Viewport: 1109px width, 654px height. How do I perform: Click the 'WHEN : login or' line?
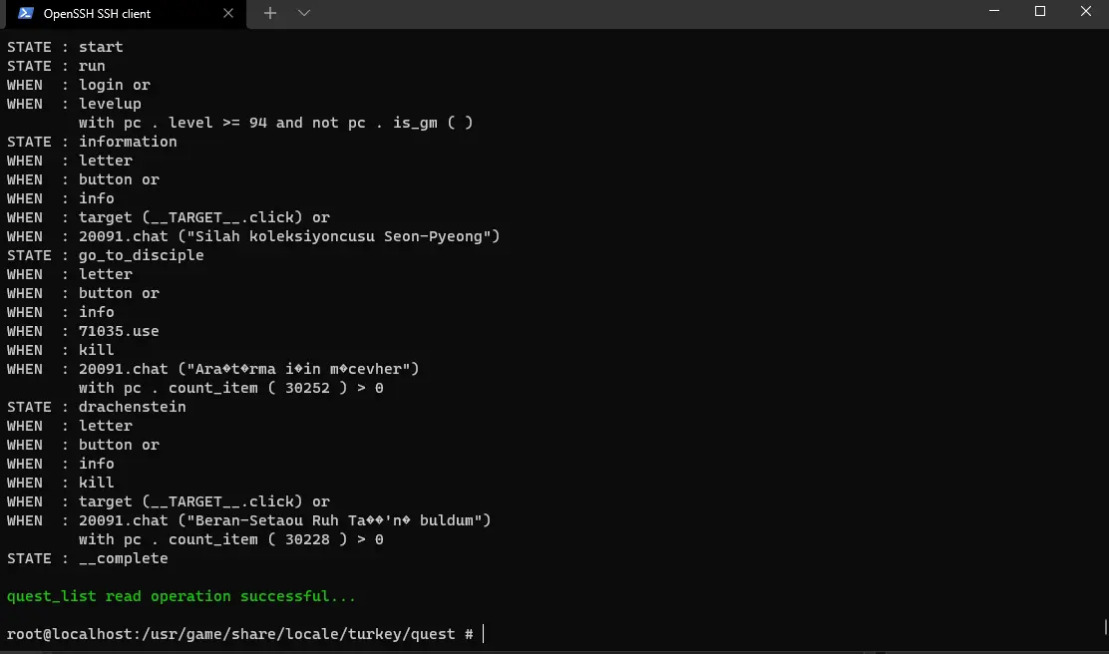tap(79, 85)
